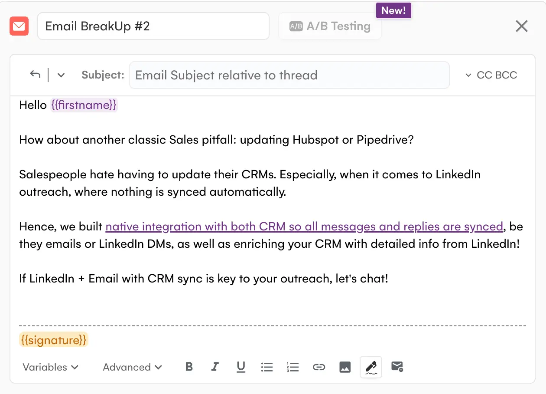
Task: Create a bulleted list
Action: (x=267, y=367)
